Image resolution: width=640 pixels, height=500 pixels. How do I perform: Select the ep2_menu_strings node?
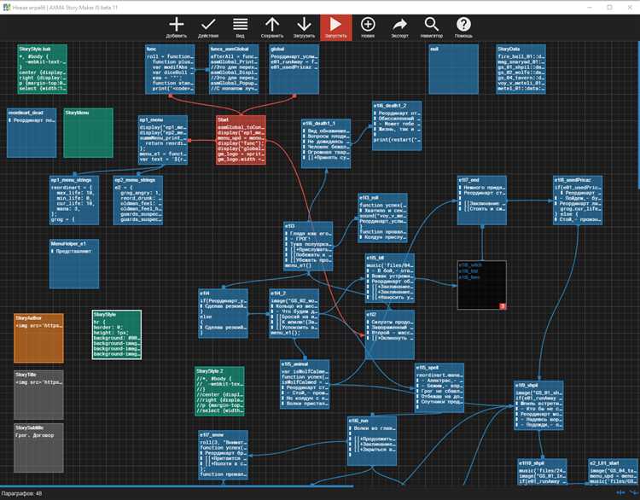click(138, 201)
